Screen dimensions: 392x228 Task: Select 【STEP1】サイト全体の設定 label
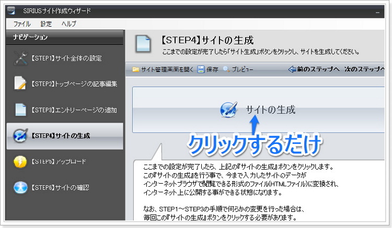pyautogui.click(x=66, y=58)
